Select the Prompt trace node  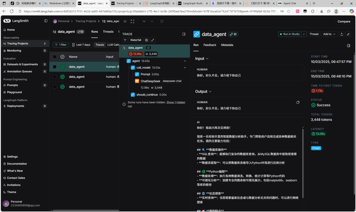145,74
